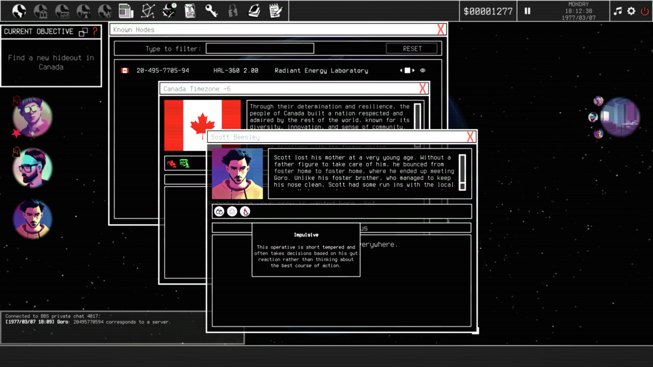Screen dimensions: 653x367
Task: Click the key icon in toolbar
Action: (x=211, y=11)
